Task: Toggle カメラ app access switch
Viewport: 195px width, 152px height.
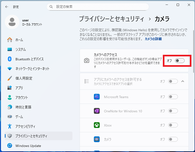Action: 173,139
